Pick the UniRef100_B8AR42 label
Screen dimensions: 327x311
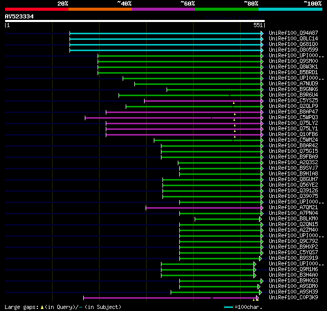[293, 145]
